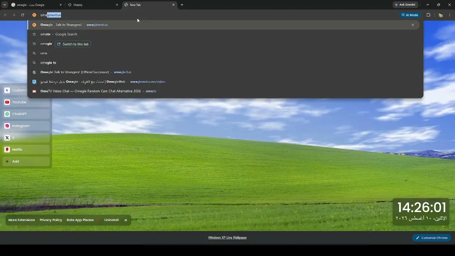Click the 14:26:01 clock widget

pyautogui.click(x=422, y=207)
